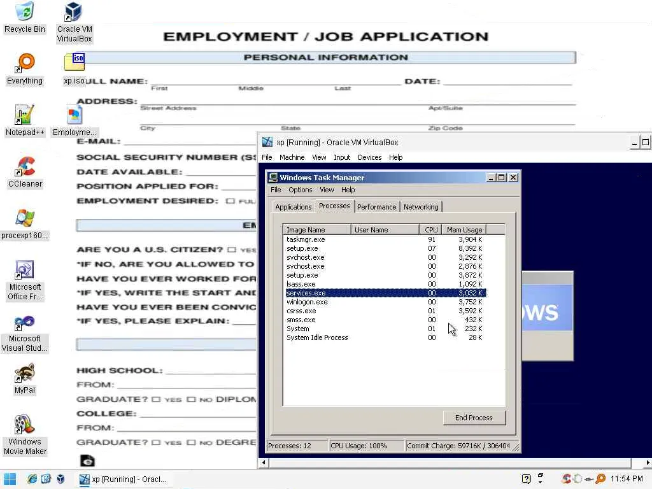Click the VirtualBox horizontal scrollbar left arrow
The height and width of the screenshot is (489, 652).
(263, 462)
